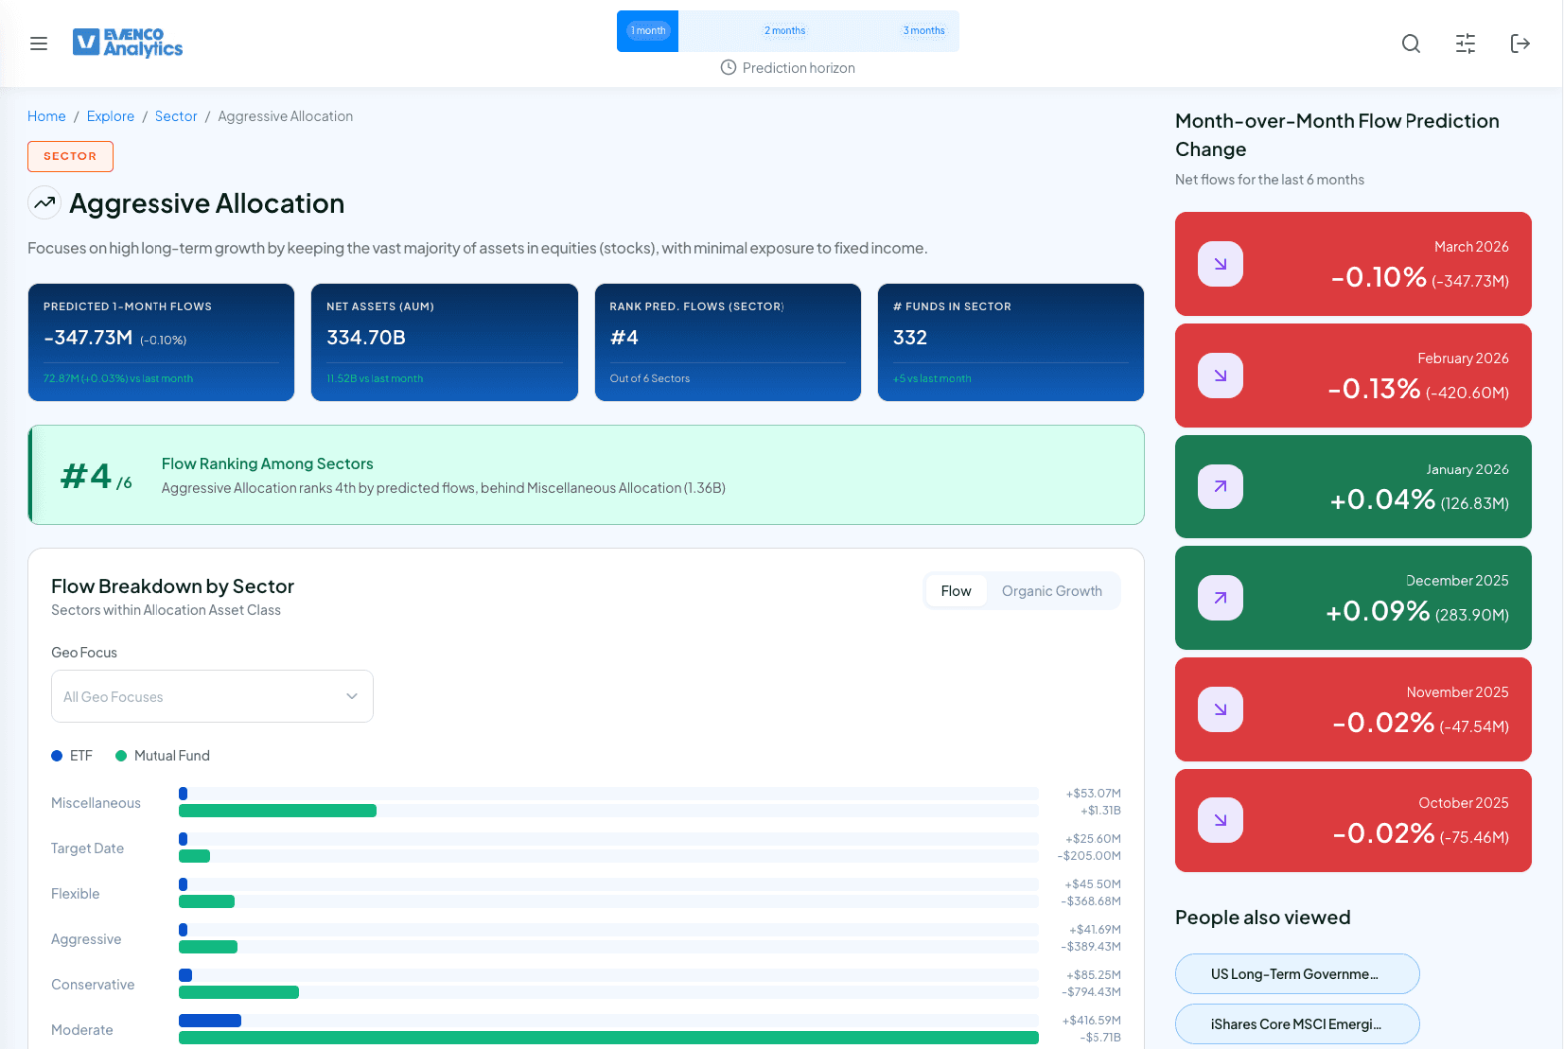Switch to the Organic Growth tab
Screen dimensions: 1564x1049
coord(1051,591)
